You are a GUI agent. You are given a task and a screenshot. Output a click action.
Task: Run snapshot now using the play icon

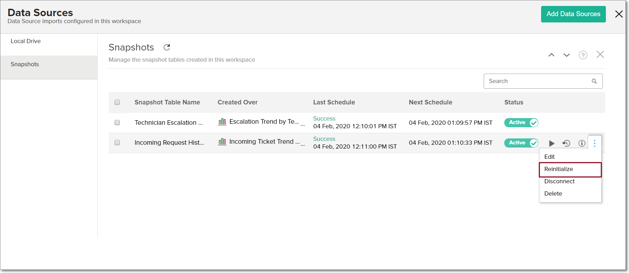(552, 143)
